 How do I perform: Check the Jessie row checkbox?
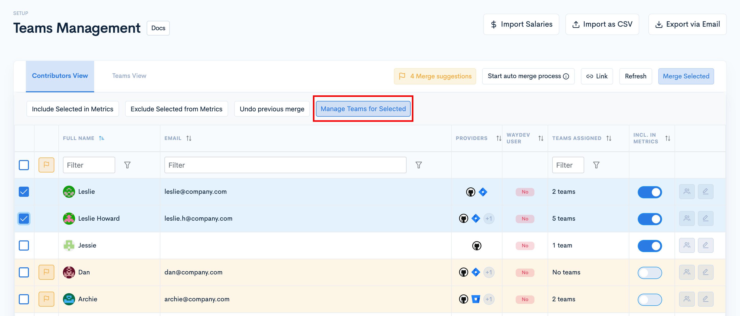(x=24, y=245)
